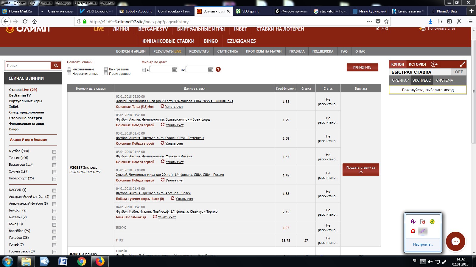
Task: Check the Рассчитанные filter checkbox
Action: coord(69,69)
